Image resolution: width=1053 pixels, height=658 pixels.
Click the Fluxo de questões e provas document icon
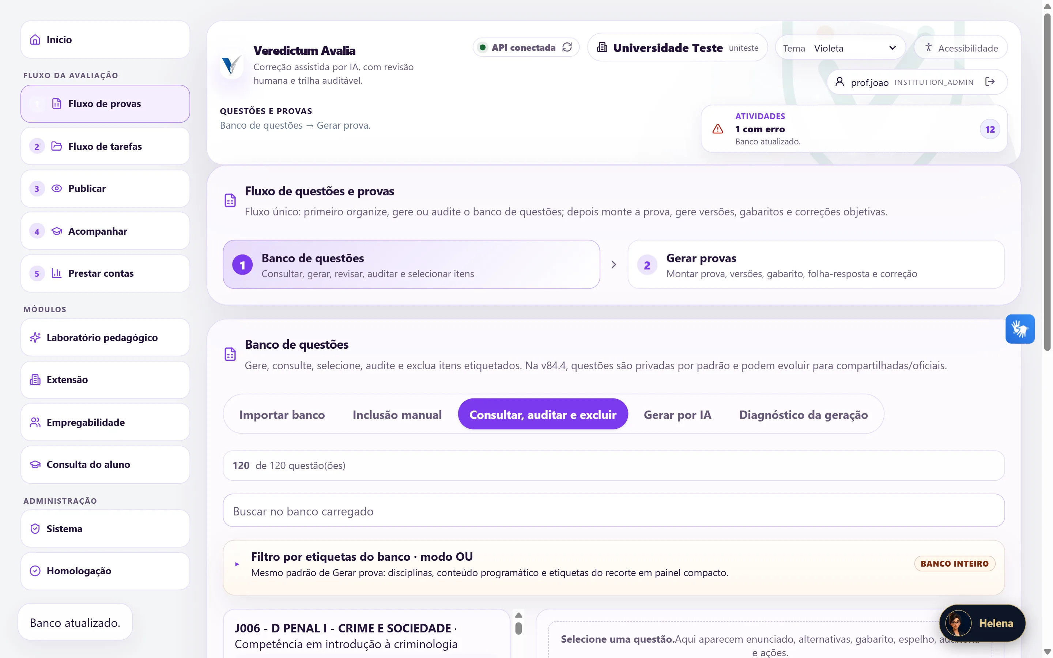(x=230, y=200)
